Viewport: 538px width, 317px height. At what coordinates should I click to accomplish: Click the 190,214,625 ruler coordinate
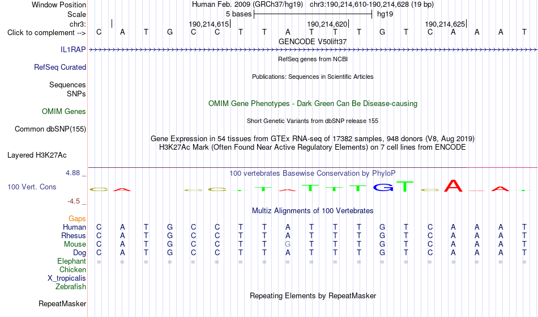[445, 24]
